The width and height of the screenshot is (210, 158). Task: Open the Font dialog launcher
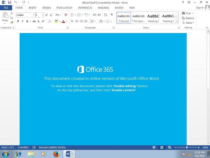pos(67,28)
